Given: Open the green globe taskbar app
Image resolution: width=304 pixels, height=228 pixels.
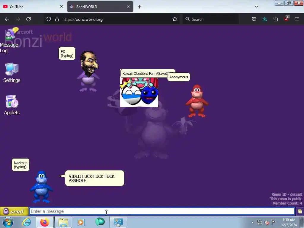Looking at the screenshot, I should [x=100, y=222].
